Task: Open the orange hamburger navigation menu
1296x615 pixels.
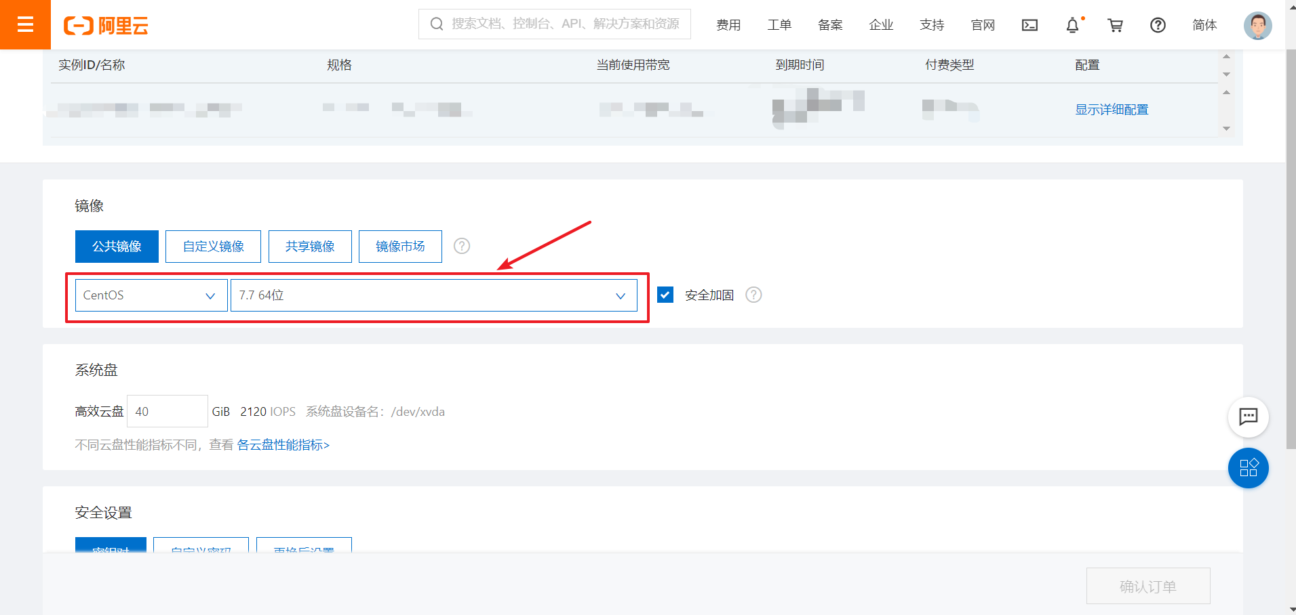Action: pyautogui.click(x=25, y=24)
